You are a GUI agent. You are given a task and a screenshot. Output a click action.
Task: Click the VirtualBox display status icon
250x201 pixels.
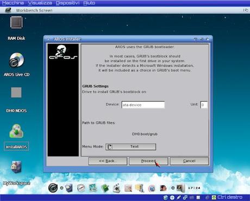(198, 197)
